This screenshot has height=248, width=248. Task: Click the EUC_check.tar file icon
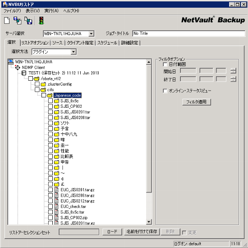[56, 207]
